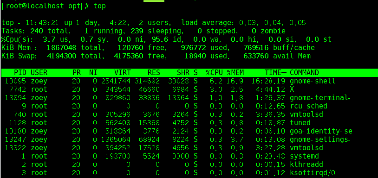Click the vmtoolsd command for PID 740

(x=306, y=114)
